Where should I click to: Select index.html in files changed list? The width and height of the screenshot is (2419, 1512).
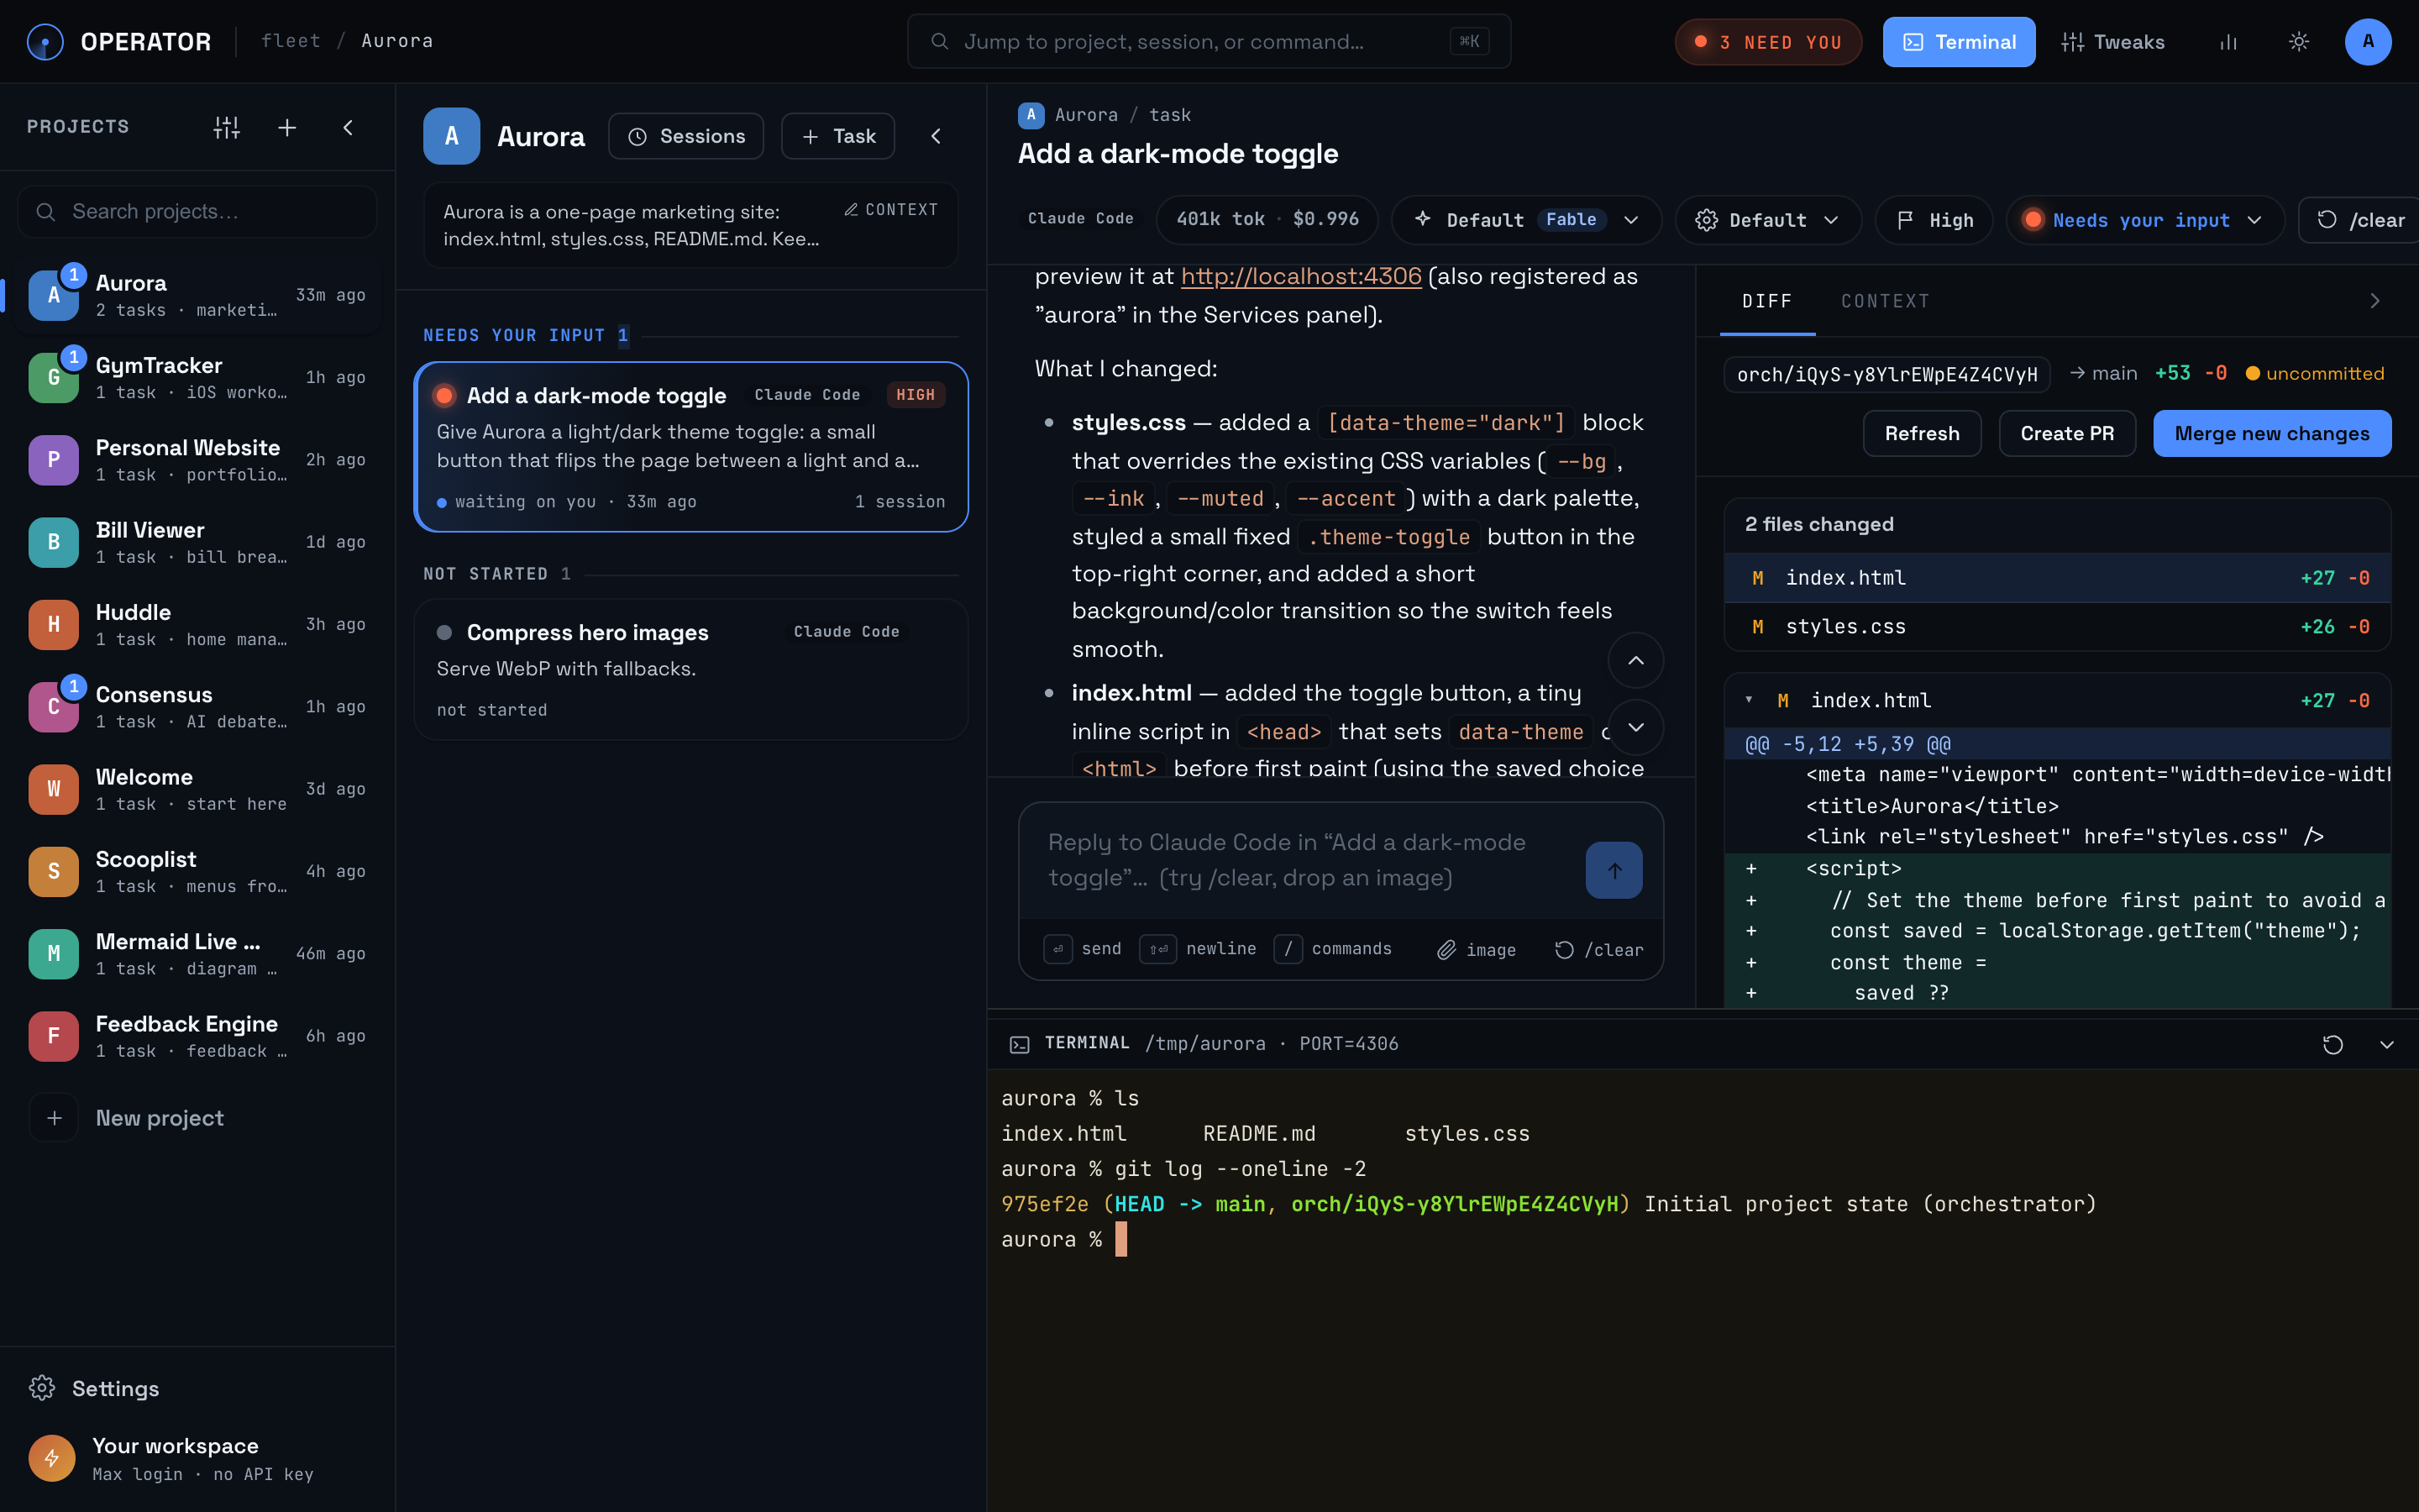2057,578
